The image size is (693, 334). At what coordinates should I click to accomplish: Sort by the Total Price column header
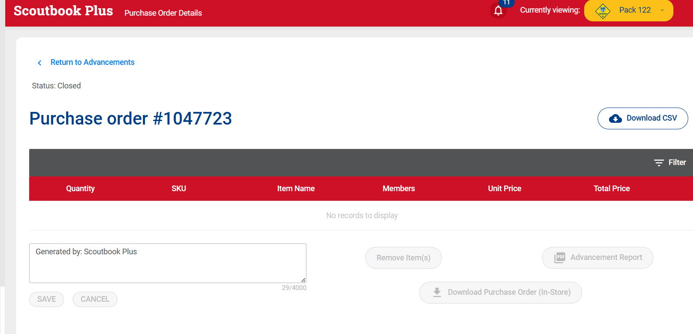pyautogui.click(x=612, y=189)
